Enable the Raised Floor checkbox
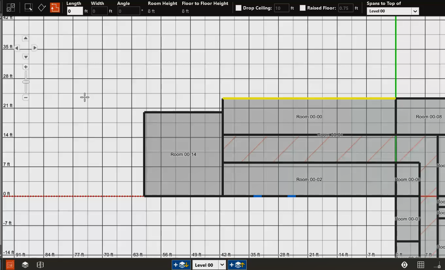This screenshot has height=270, width=445. point(303,8)
